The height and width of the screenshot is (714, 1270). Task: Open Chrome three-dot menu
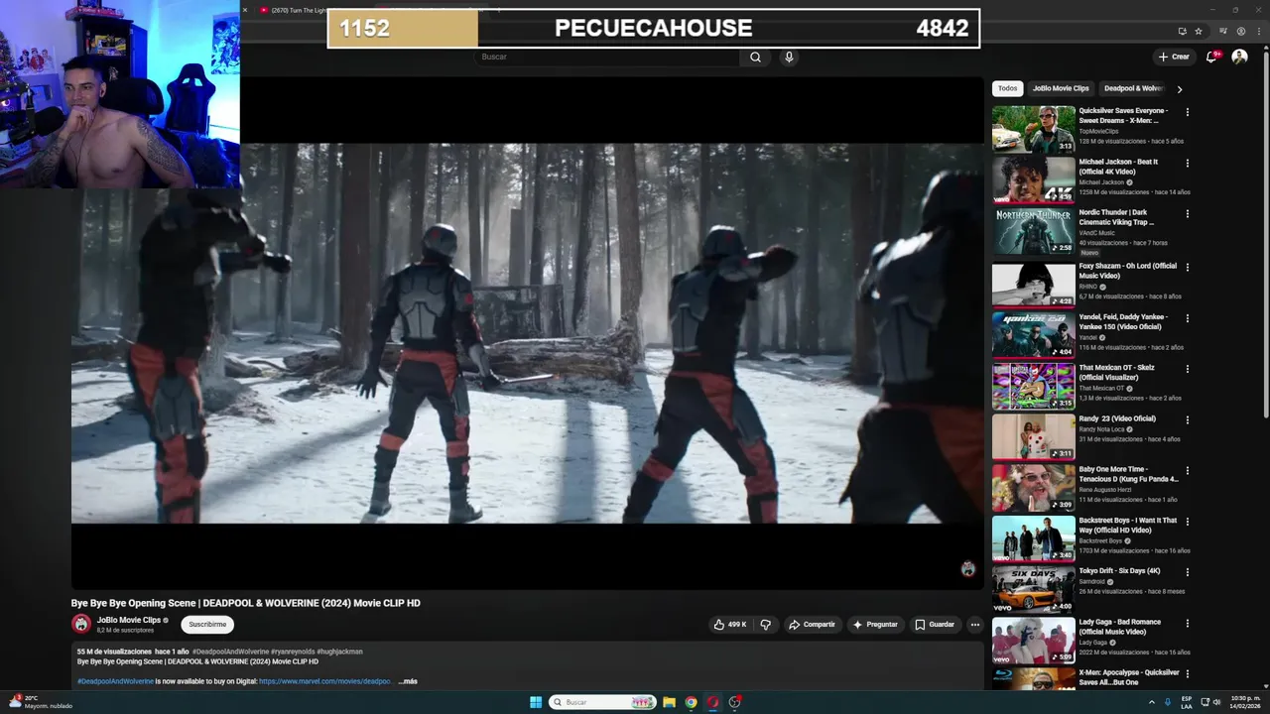pyautogui.click(x=1257, y=31)
